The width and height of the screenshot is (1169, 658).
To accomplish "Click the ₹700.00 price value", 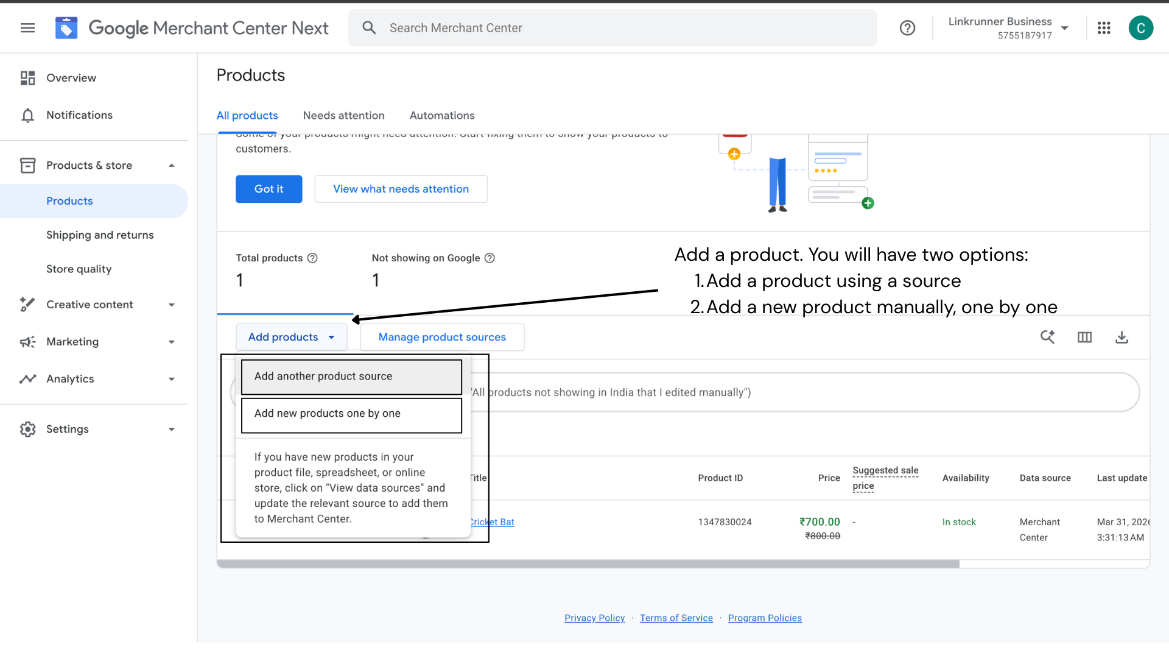I will 820,522.
